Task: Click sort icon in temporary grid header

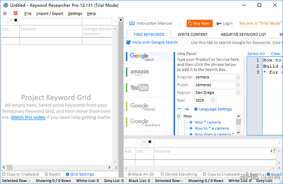Action: click(273, 151)
